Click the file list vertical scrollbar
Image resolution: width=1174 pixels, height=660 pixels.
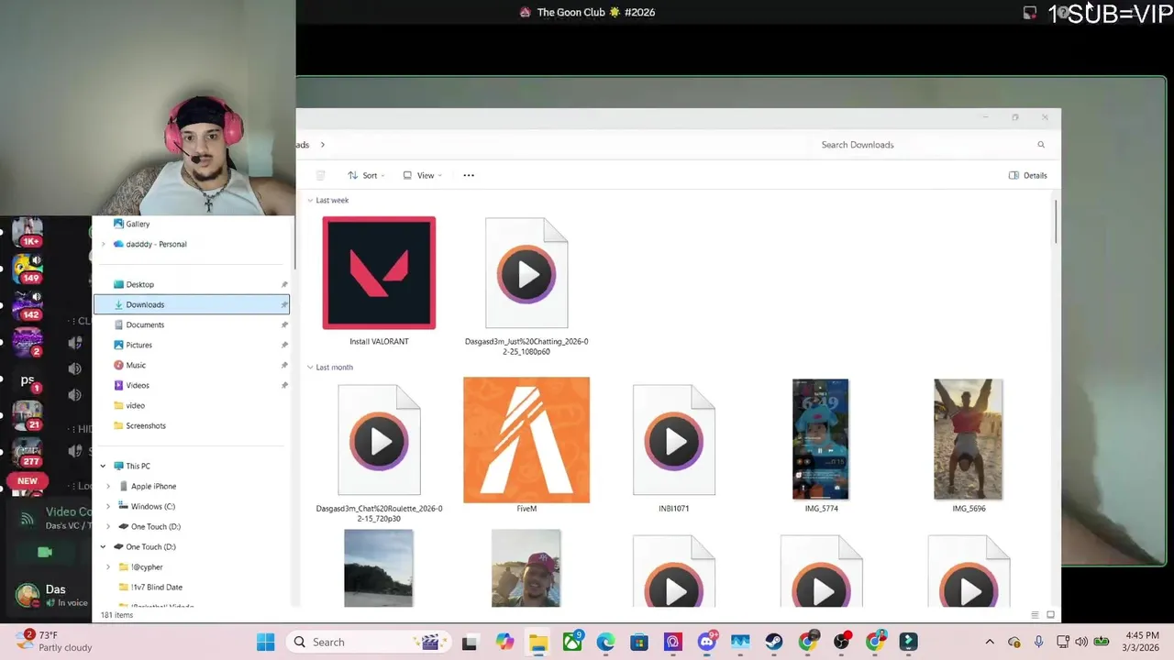tap(1057, 221)
